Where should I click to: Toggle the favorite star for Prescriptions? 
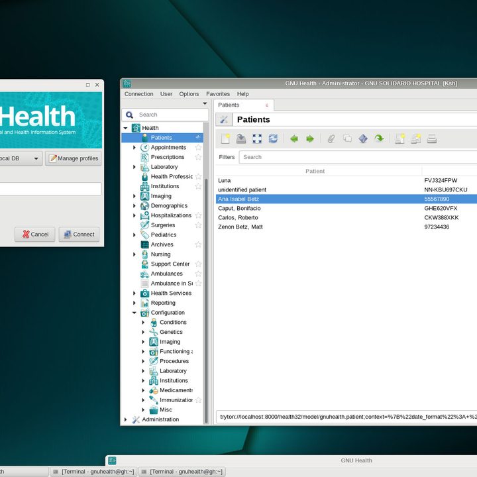pos(198,157)
